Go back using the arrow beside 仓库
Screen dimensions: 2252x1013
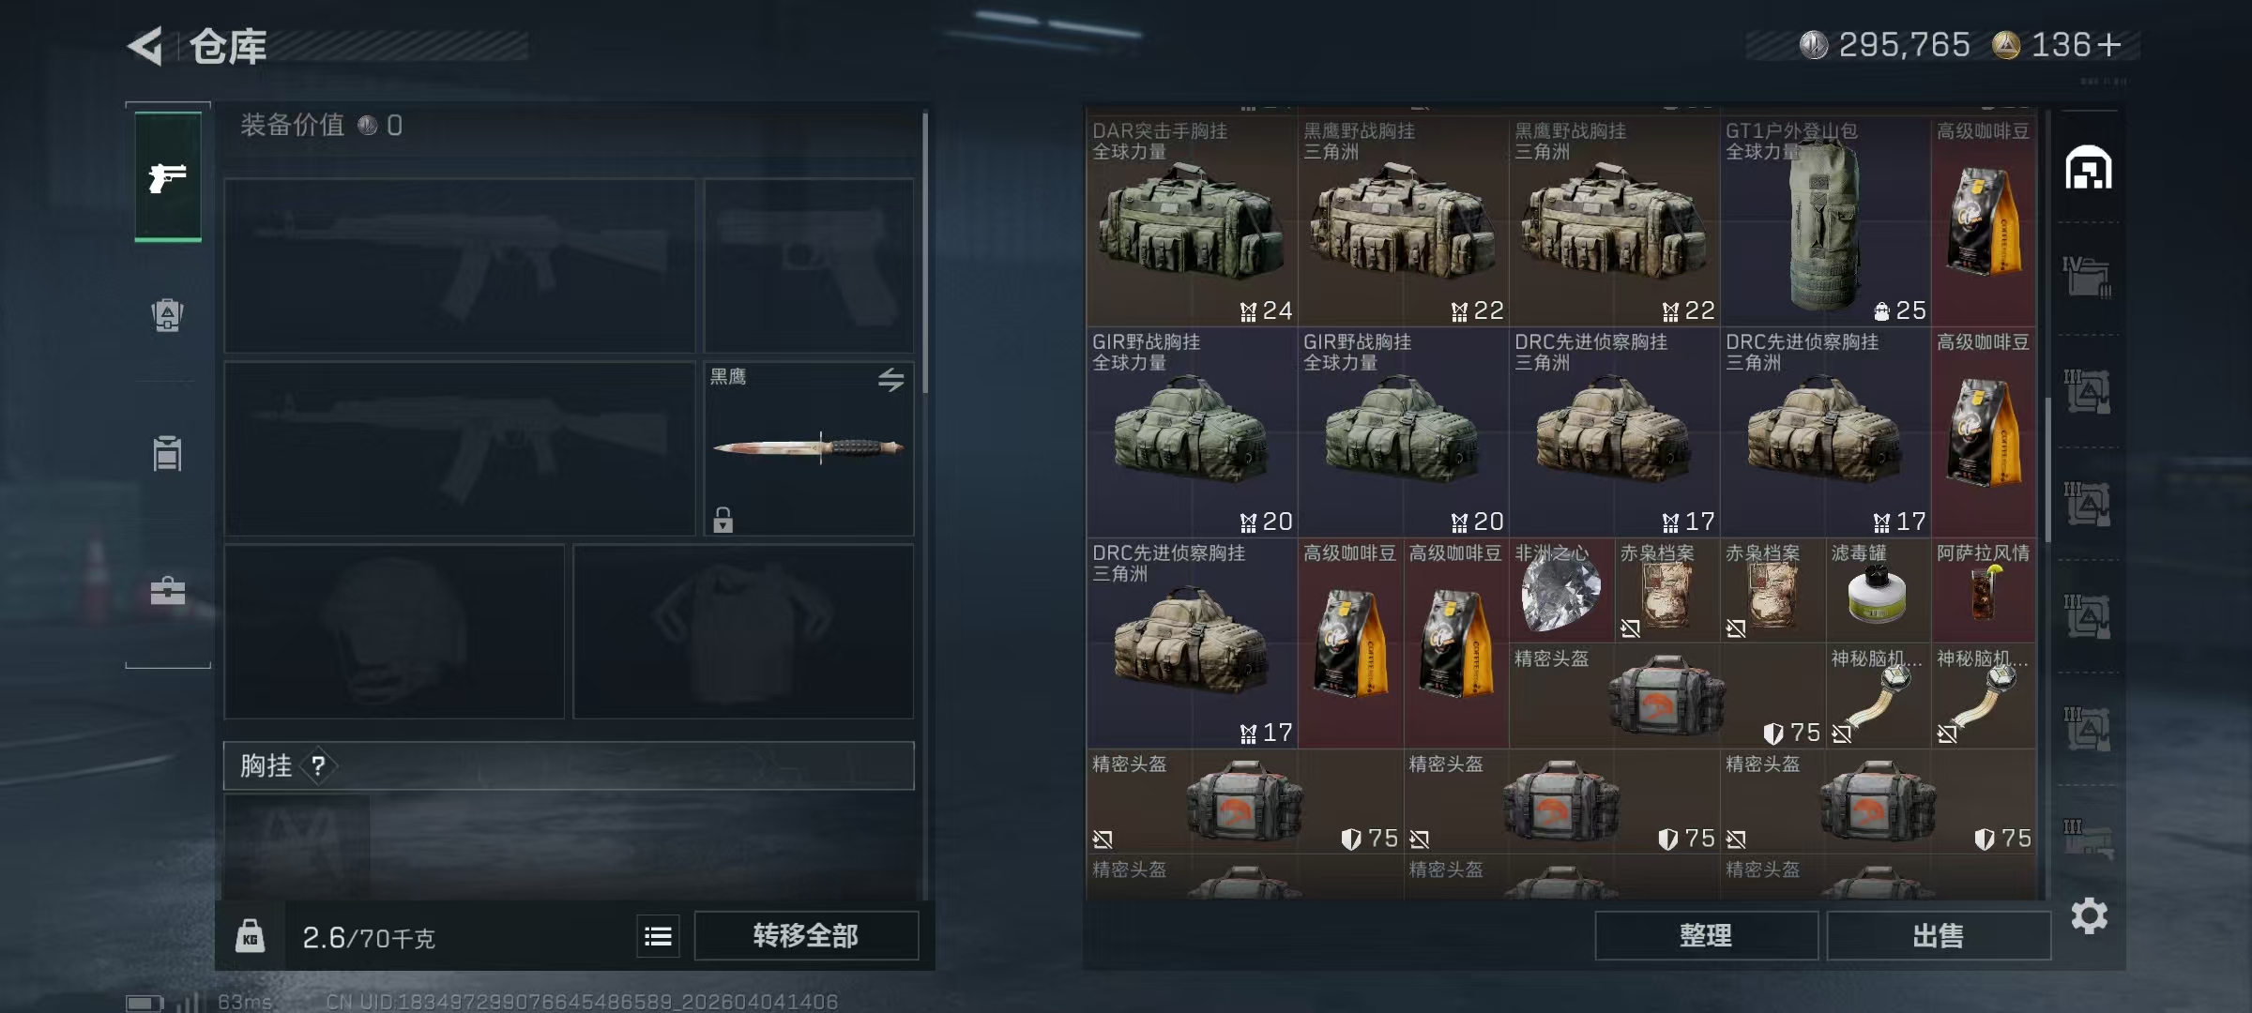click(x=145, y=45)
